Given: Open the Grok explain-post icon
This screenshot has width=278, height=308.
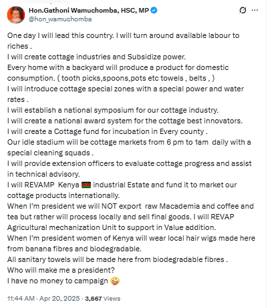Looking at the screenshot, I should pos(243,10).
